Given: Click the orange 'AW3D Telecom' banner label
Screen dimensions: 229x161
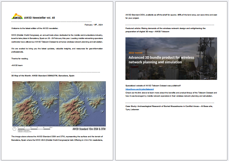Looking at the screenshot, I should (135, 53).
